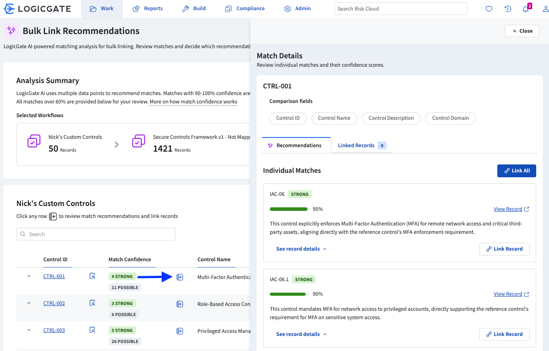Focus the custom controls Search box
Image resolution: width=549 pixels, height=351 pixels.
(x=96, y=234)
